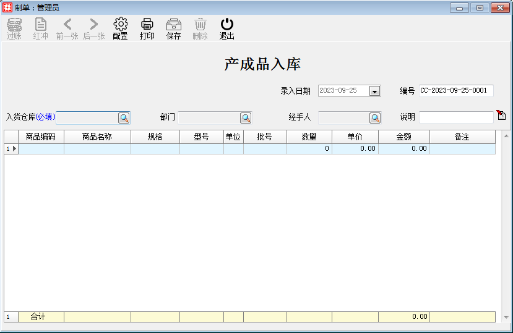This screenshot has width=513, height=333.
Task: Click the 配置 gear icon in toolbar
Action: (120, 28)
